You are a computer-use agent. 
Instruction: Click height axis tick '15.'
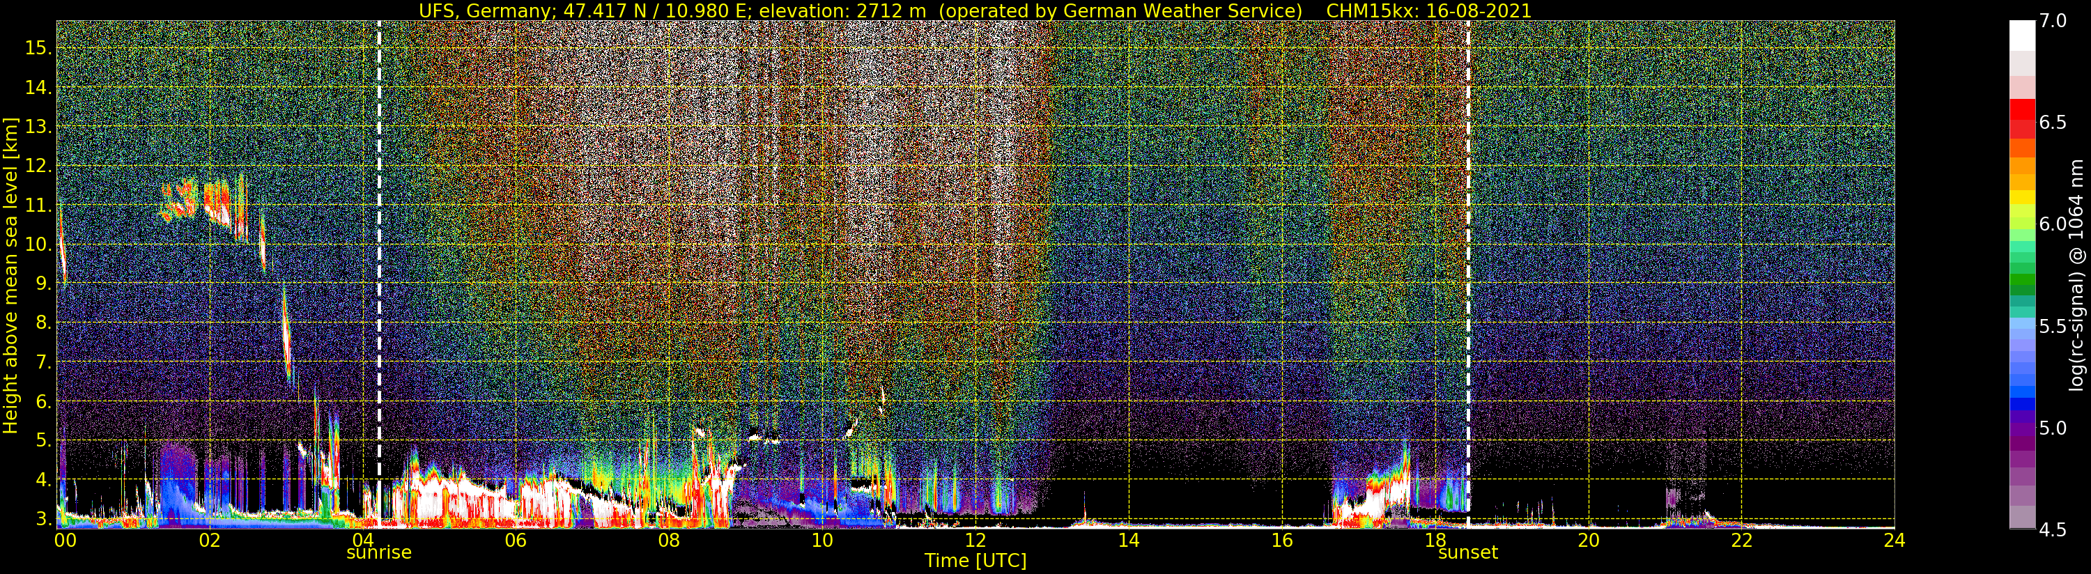[38, 48]
